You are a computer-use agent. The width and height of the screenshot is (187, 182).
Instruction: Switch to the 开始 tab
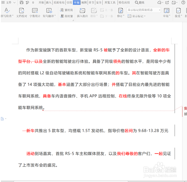tap(41, 2)
